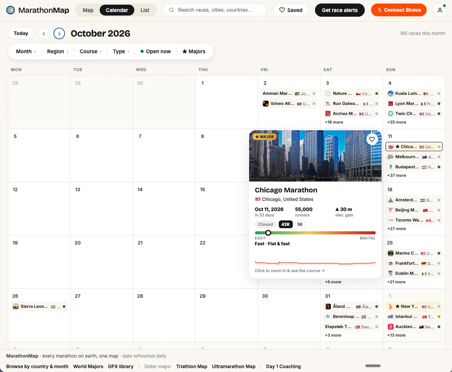Open Day 1 Coaching link
Viewport: 452px width, 372px height.
pyautogui.click(x=283, y=366)
